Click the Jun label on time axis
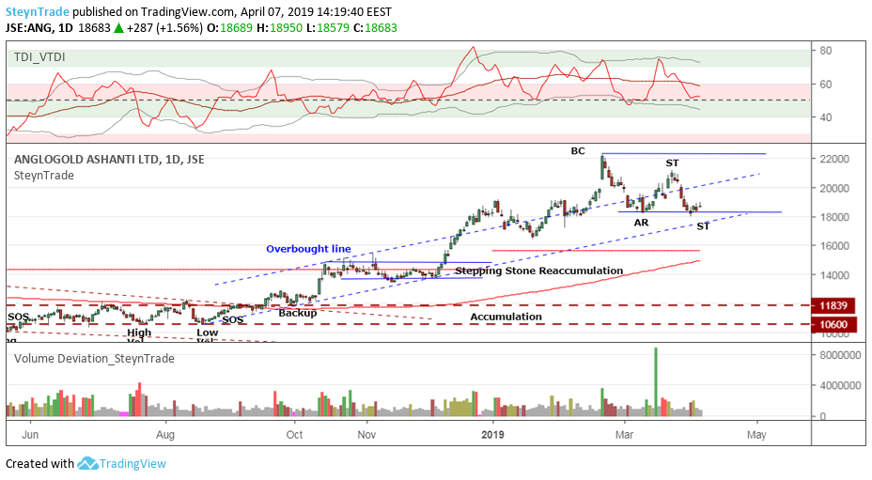The height and width of the screenshot is (480, 872). tap(30, 434)
